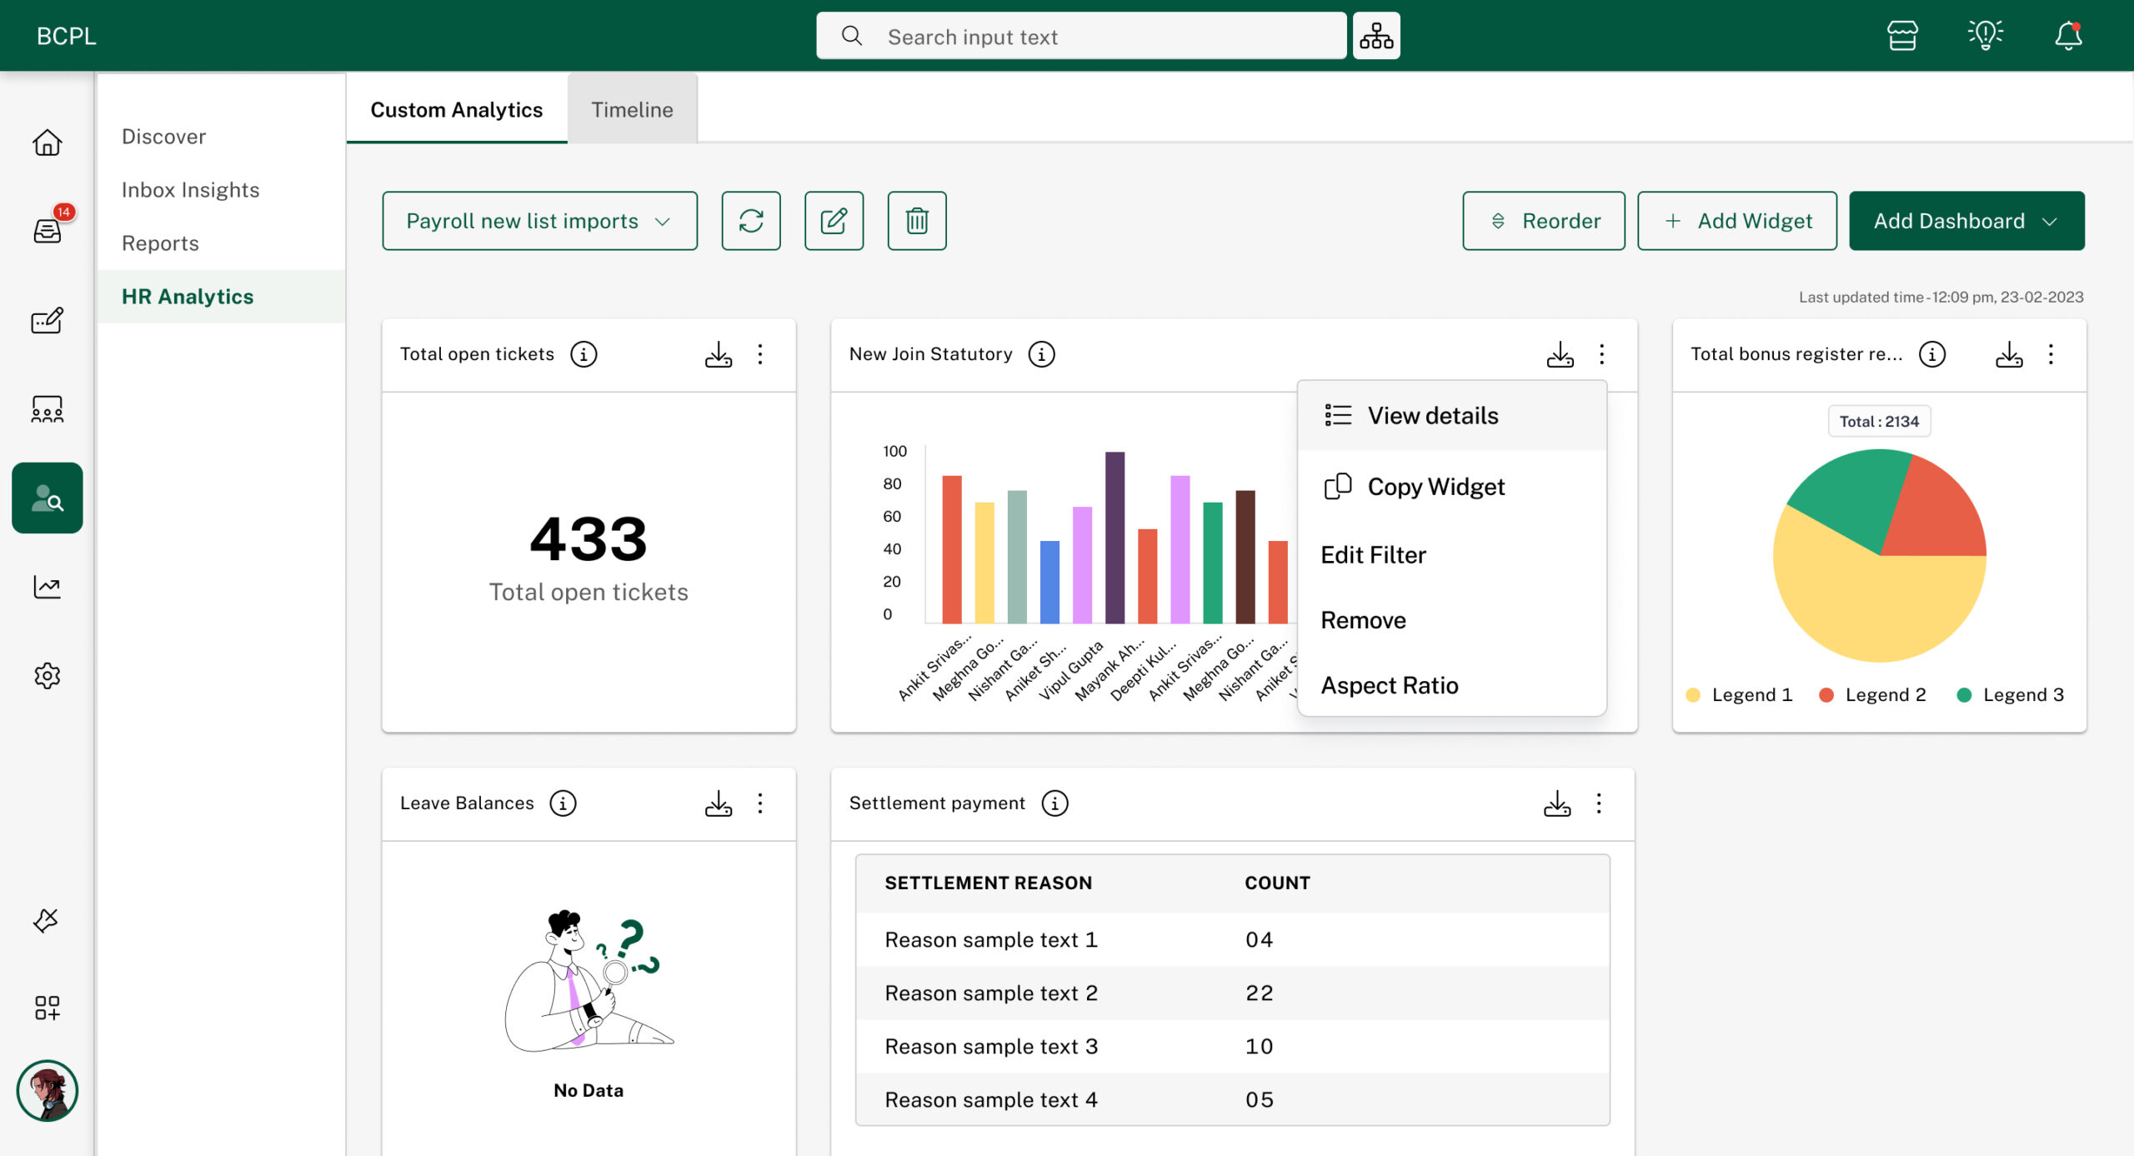Toggle Remove option in context menu
The width and height of the screenshot is (2134, 1156).
tap(1362, 619)
